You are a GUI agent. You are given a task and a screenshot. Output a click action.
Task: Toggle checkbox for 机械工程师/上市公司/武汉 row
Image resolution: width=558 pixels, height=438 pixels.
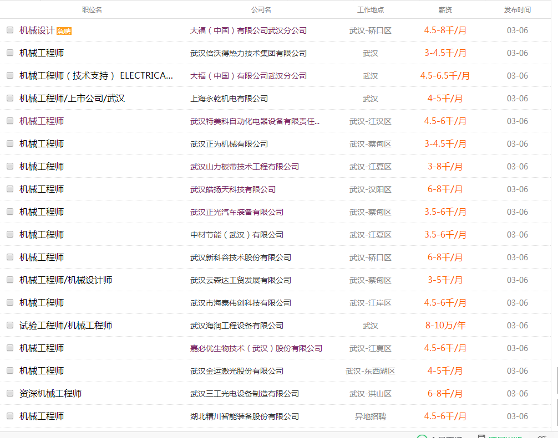pyautogui.click(x=10, y=99)
